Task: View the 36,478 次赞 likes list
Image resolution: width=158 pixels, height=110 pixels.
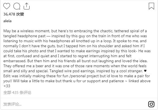Action: click(x=14, y=14)
